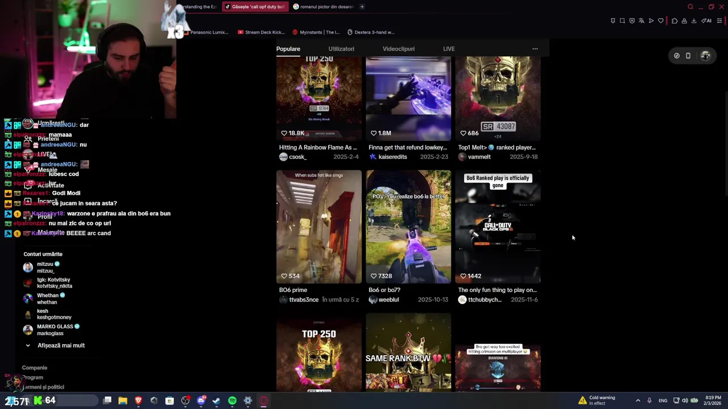Screen dimensions: 728x409
Task: Open Task View on the taskbar
Action: pos(107,400)
